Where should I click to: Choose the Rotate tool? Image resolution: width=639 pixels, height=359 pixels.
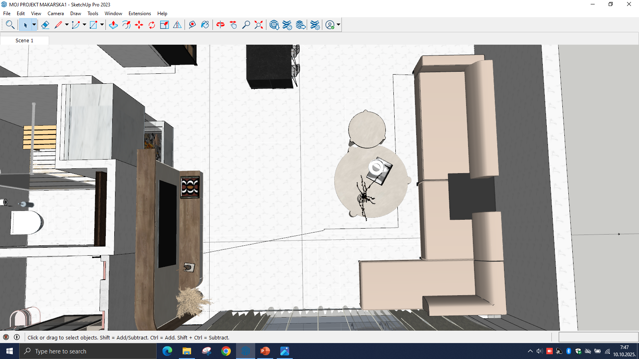pos(152,25)
